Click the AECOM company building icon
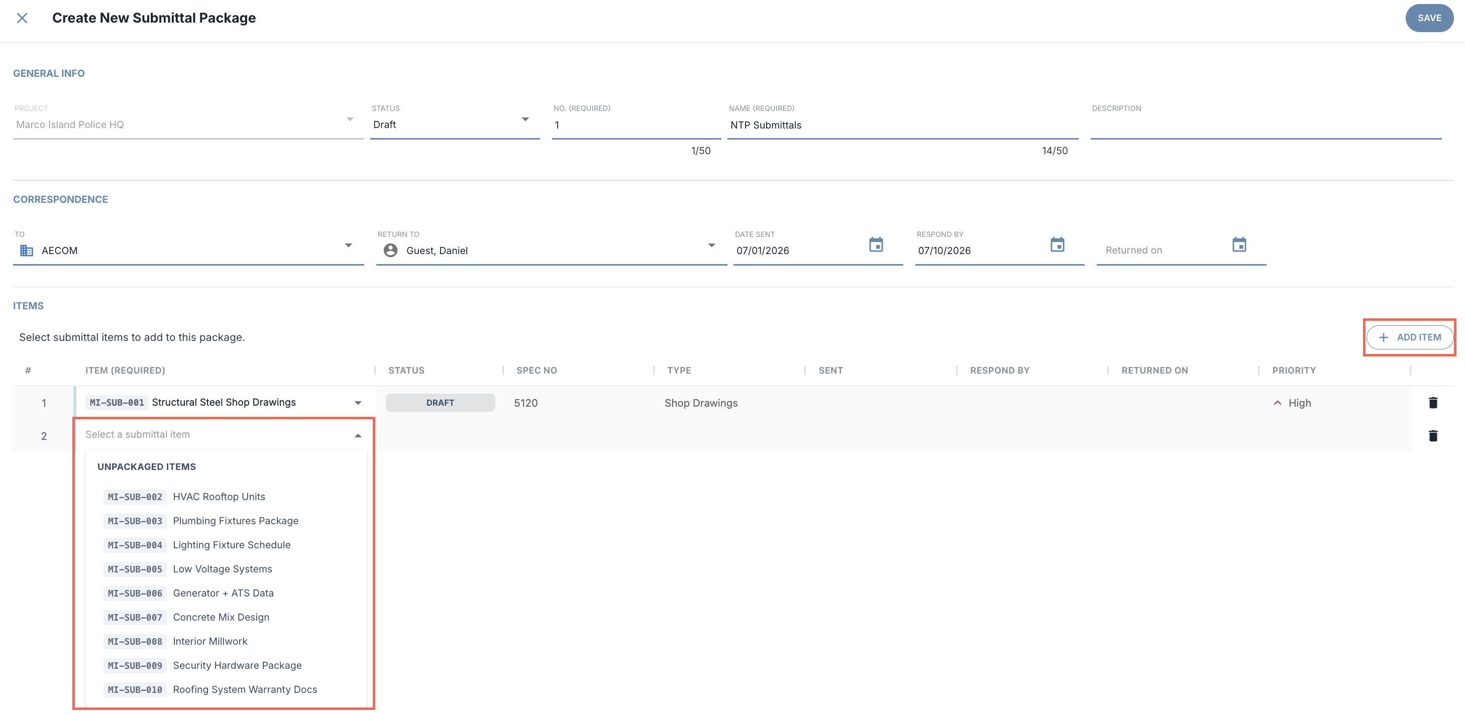The image size is (1465, 714). (26, 250)
